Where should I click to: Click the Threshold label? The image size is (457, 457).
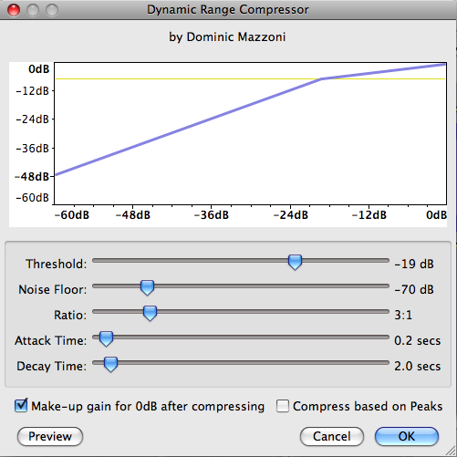point(57,264)
